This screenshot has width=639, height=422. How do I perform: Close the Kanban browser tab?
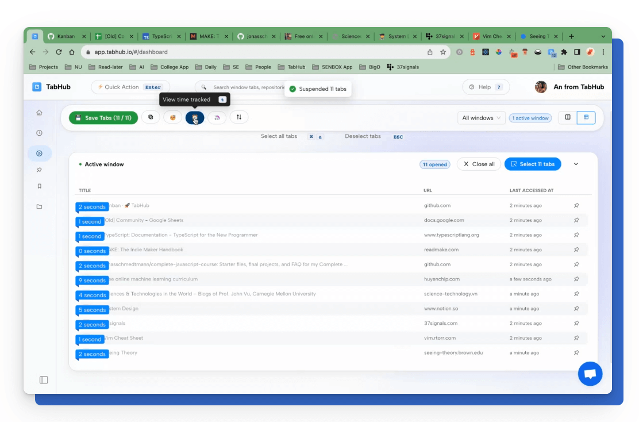(x=84, y=36)
